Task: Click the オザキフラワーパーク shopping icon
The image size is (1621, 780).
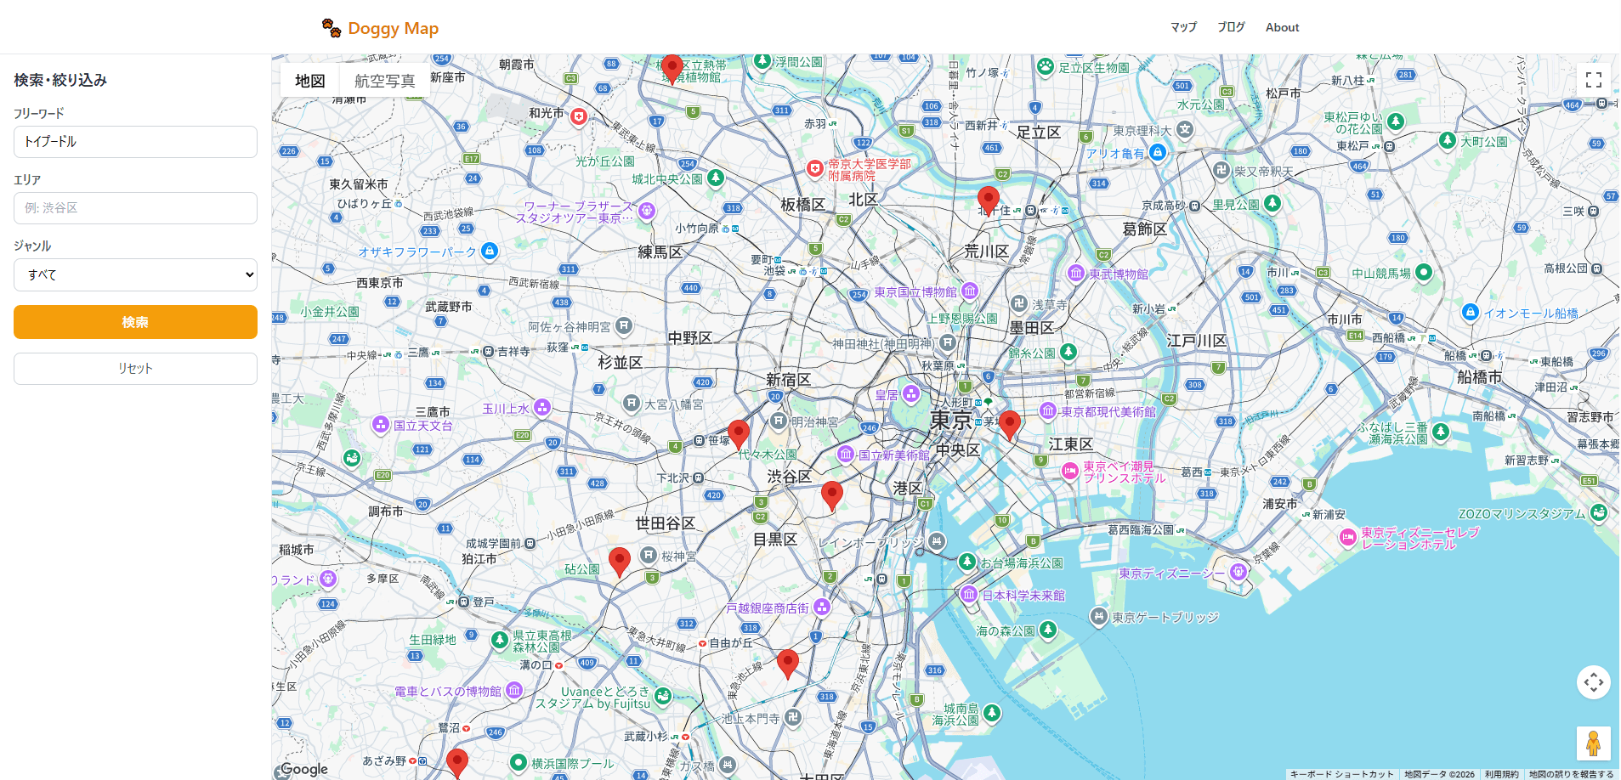Action: tap(489, 251)
